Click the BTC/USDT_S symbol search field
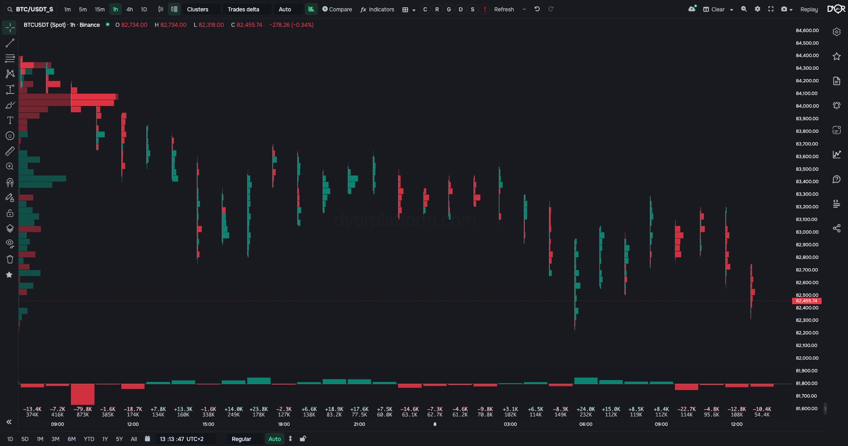Image resolution: width=848 pixels, height=446 pixels. (x=30, y=9)
